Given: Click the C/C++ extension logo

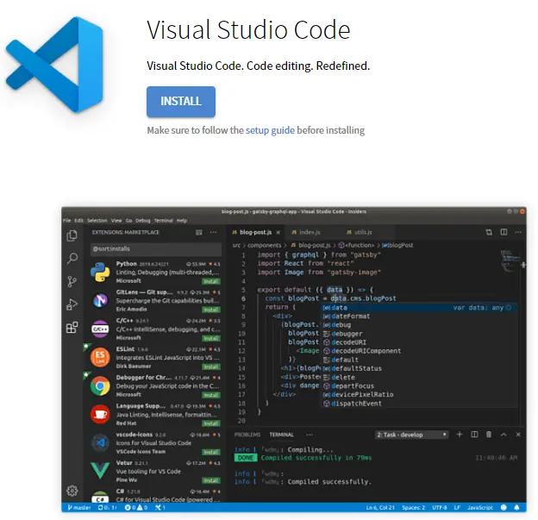Looking at the screenshot, I should (100, 329).
